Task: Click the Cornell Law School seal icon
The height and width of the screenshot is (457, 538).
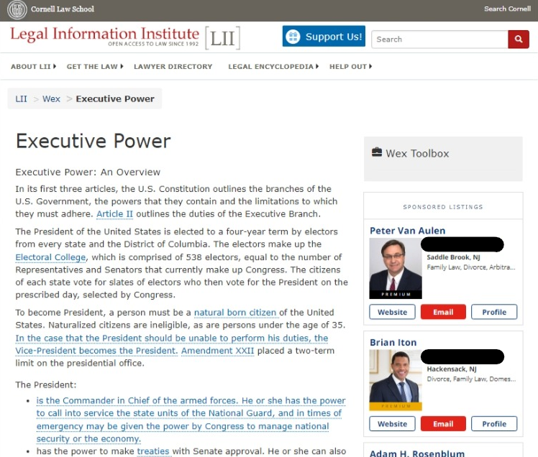Action: (17, 9)
